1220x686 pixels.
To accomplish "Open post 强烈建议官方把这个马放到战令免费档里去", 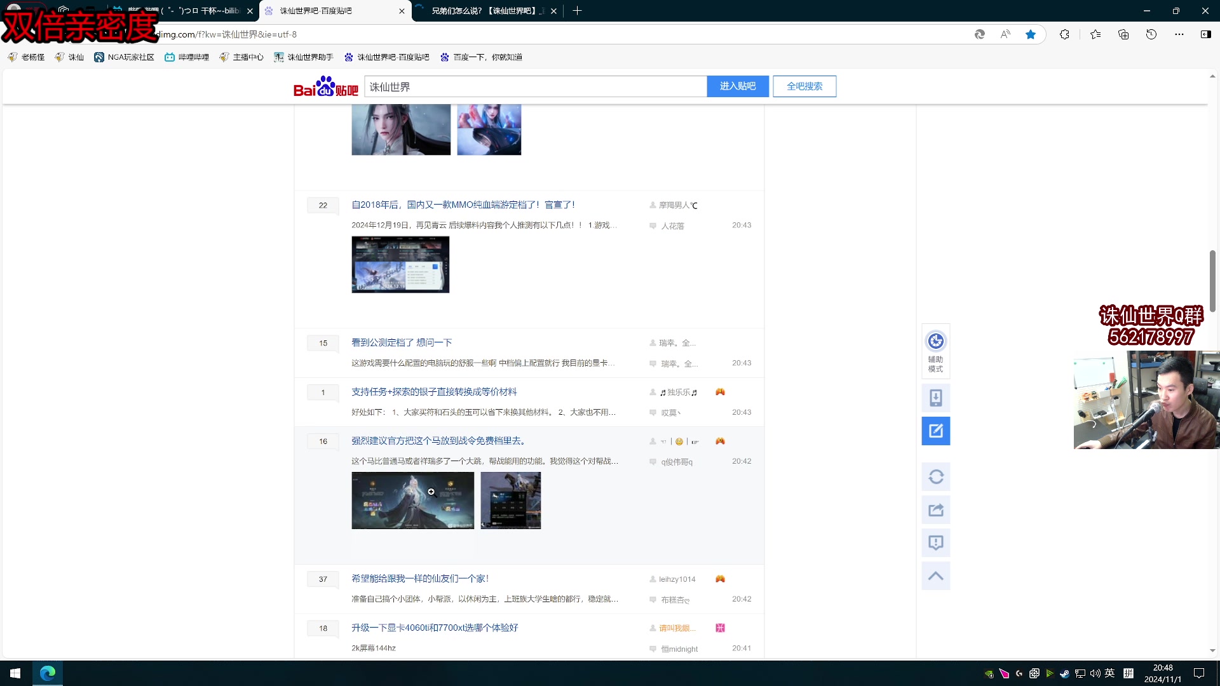I will [x=439, y=441].
